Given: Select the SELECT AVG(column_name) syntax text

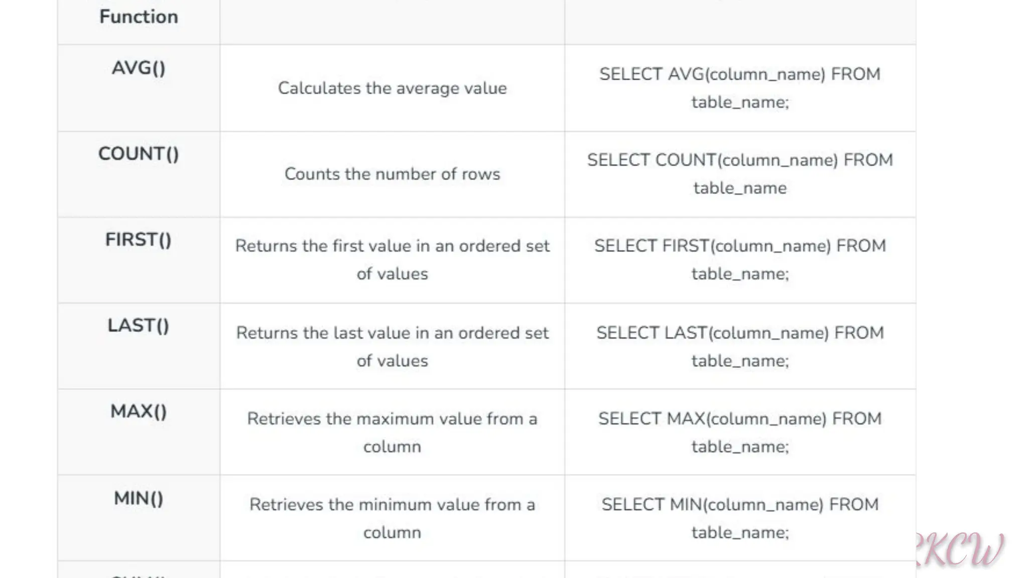Looking at the screenshot, I should [740, 88].
